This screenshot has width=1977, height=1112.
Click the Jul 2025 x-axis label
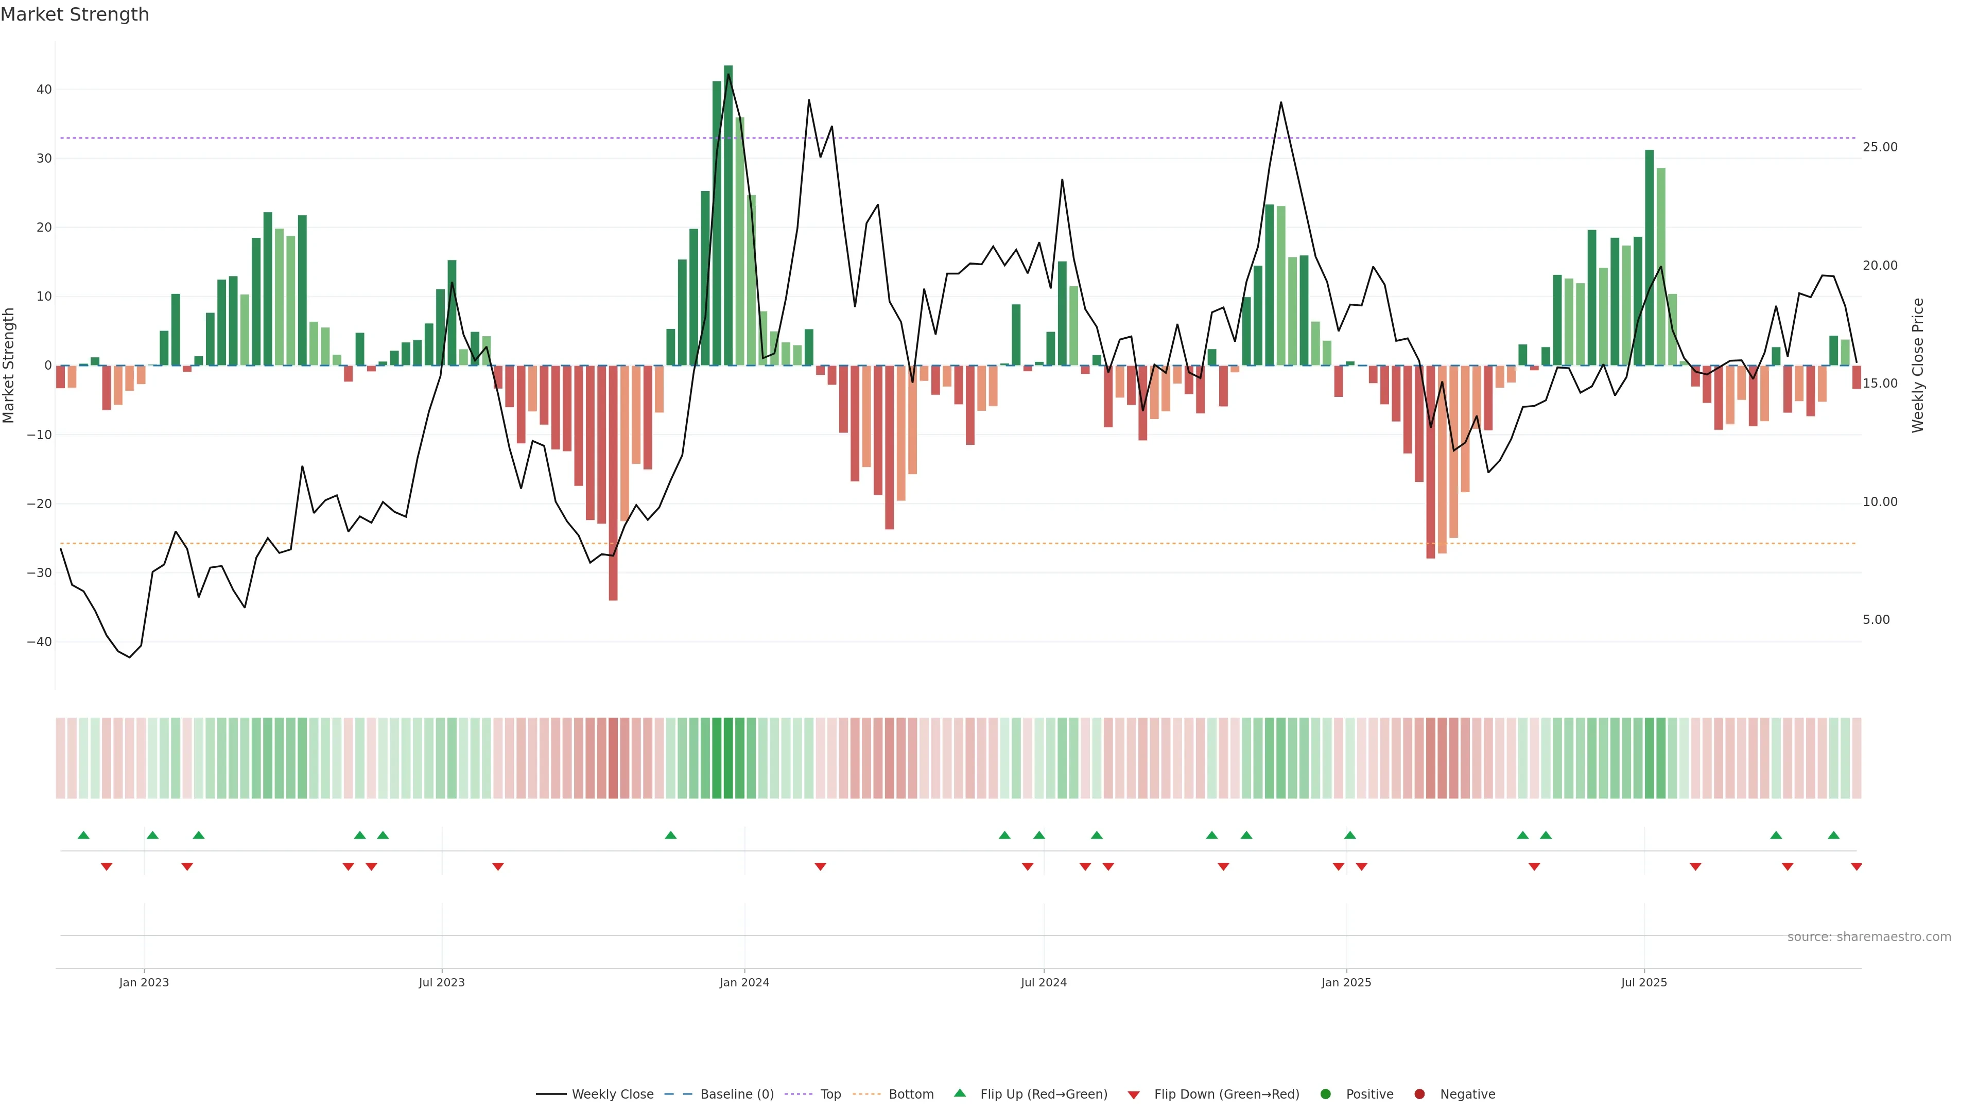point(1644,982)
